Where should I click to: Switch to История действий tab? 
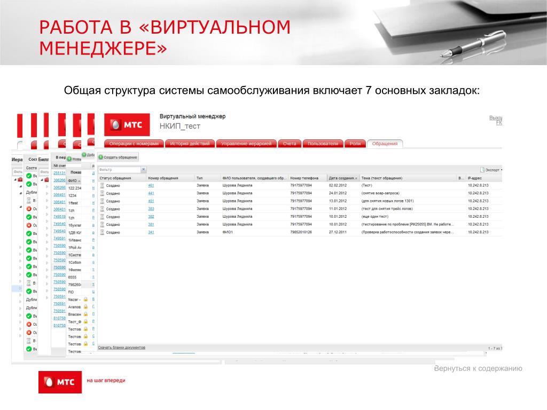click(190, 144)
